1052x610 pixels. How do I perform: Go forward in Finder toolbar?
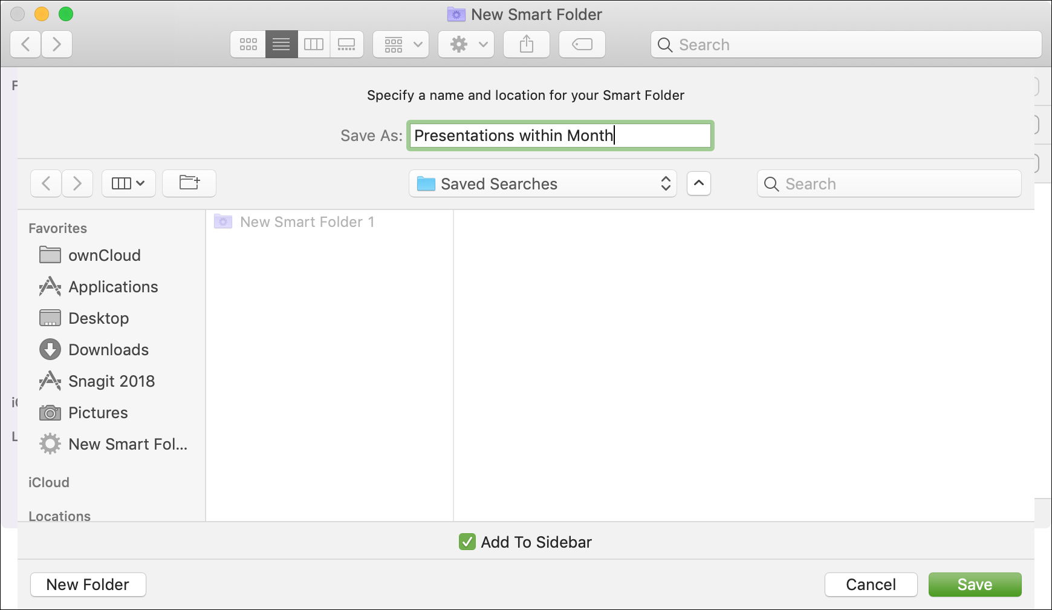(x=57, y=44)
